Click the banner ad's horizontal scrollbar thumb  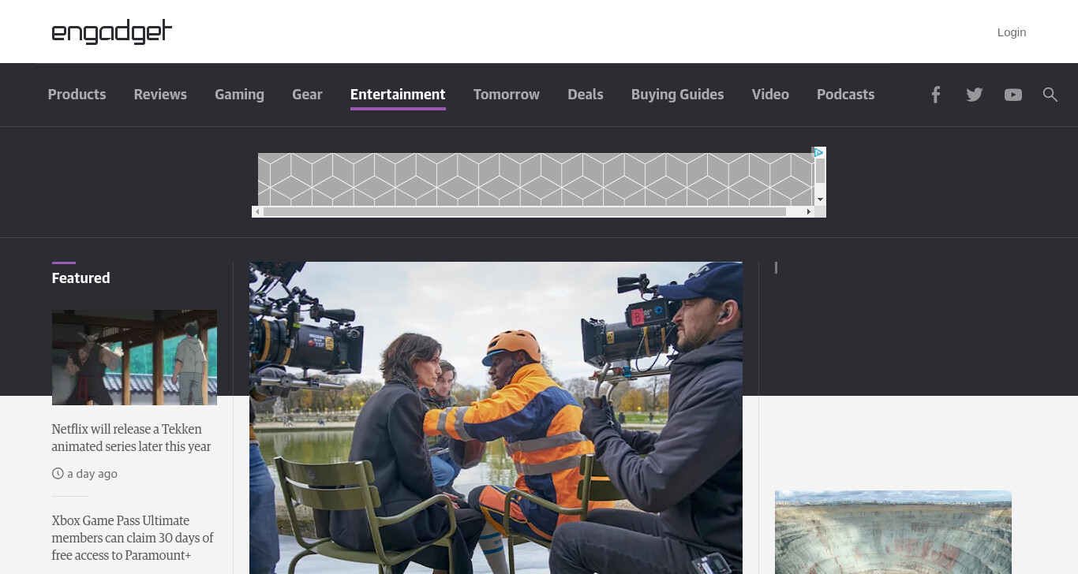[x=525, y=211]
